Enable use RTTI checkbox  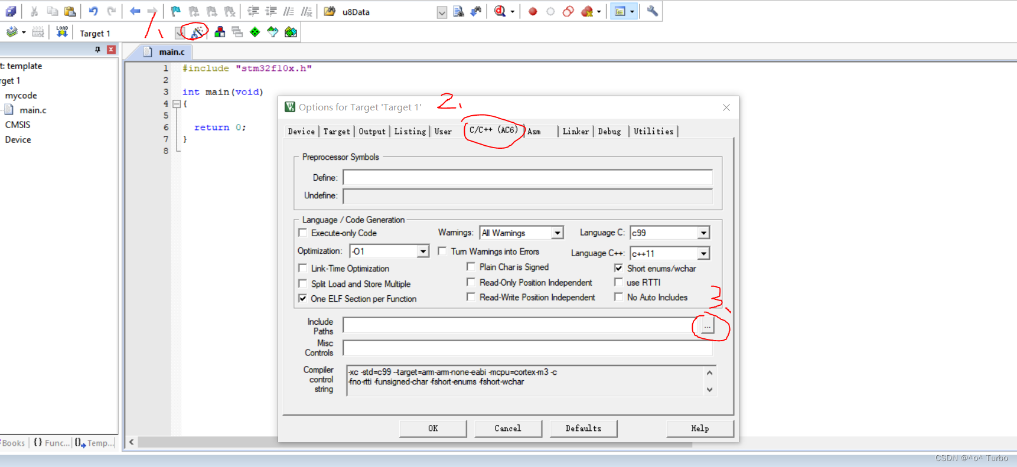[618, 282]
